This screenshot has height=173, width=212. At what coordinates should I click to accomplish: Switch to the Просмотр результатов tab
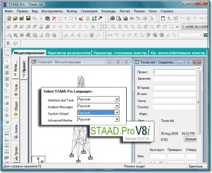coord(69,53)
